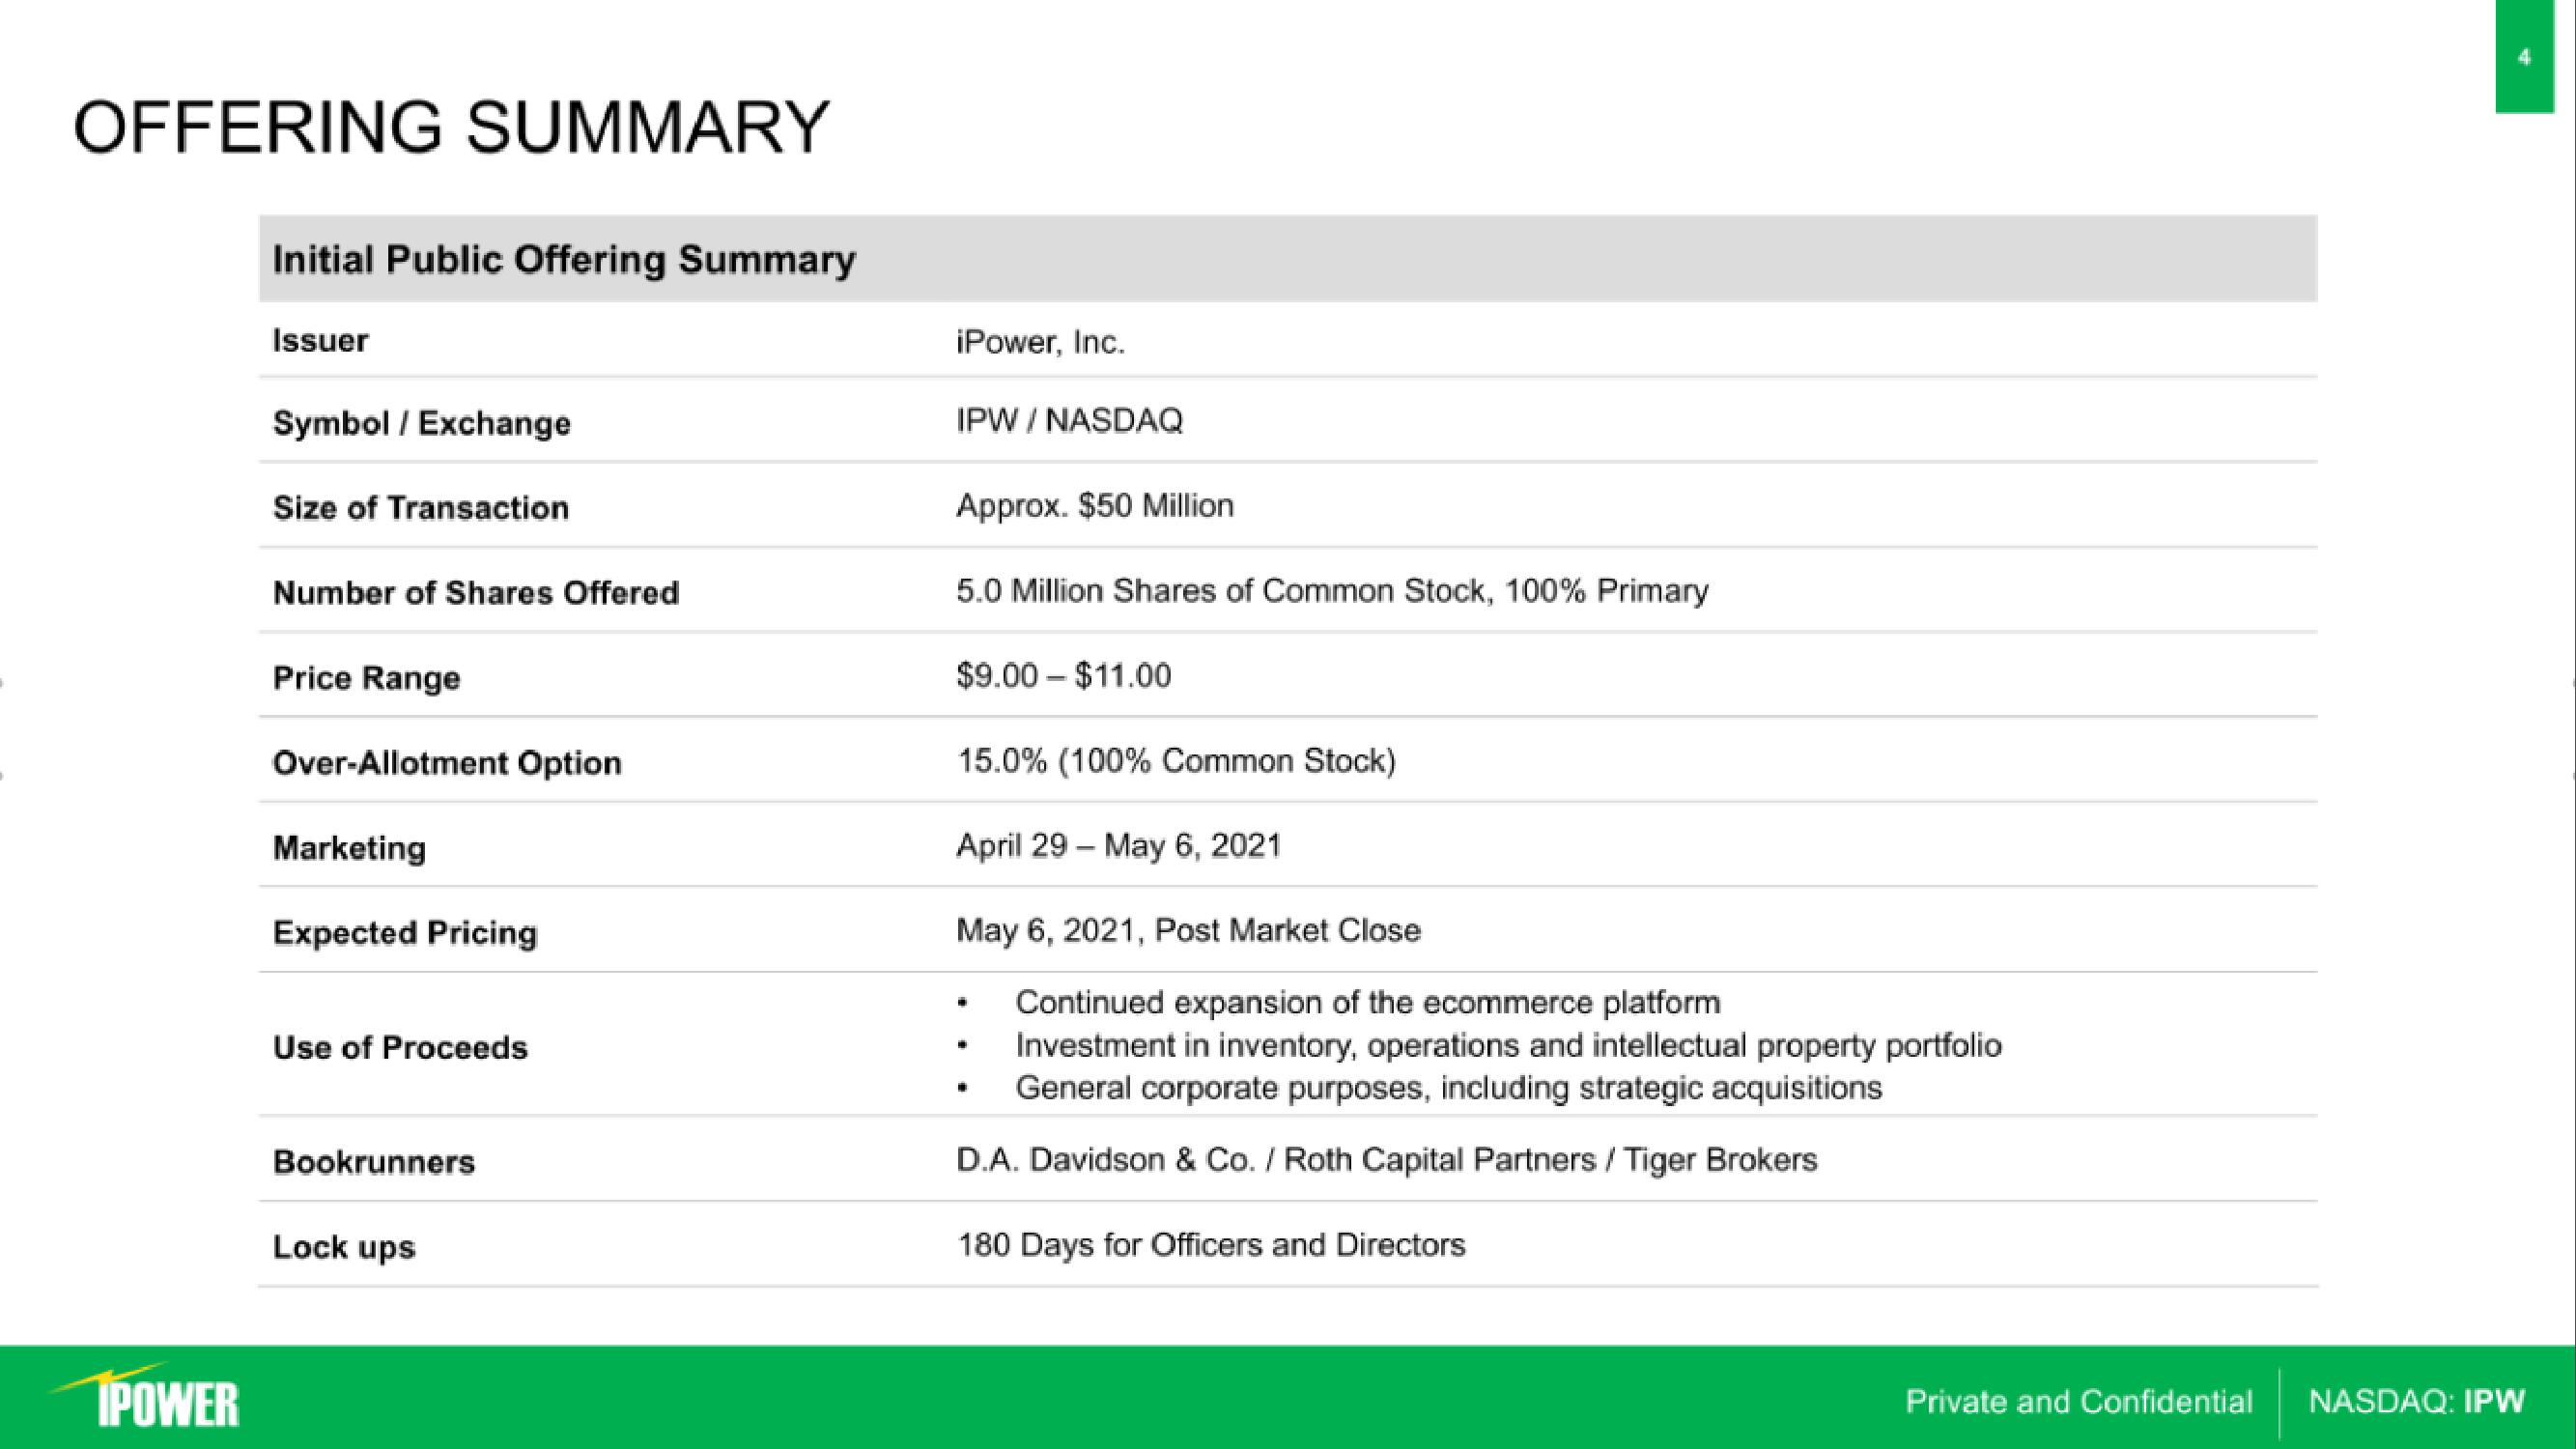This screenshot has height=1449, width=2576.
Task: Click 'Continued expansion of the ecommerce platform' bullet
Action: 1367,1002
